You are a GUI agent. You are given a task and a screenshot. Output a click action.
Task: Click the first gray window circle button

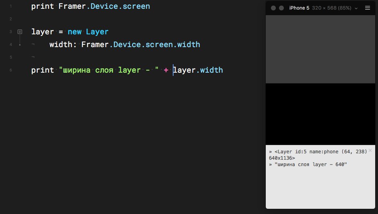pyautogui.click(x=273, y=8)
